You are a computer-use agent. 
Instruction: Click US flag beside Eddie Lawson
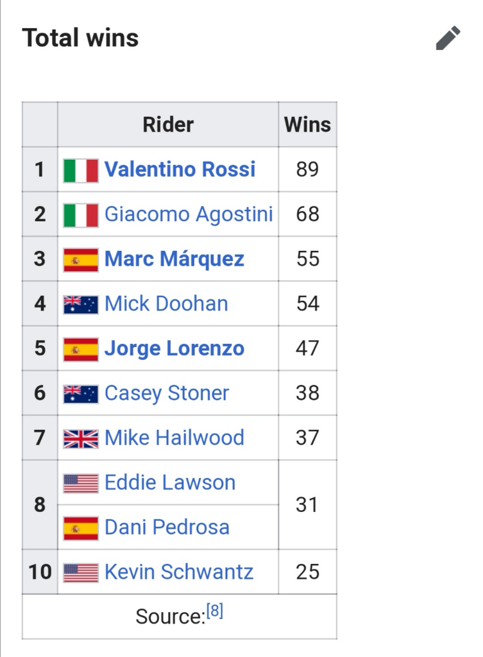81,483
